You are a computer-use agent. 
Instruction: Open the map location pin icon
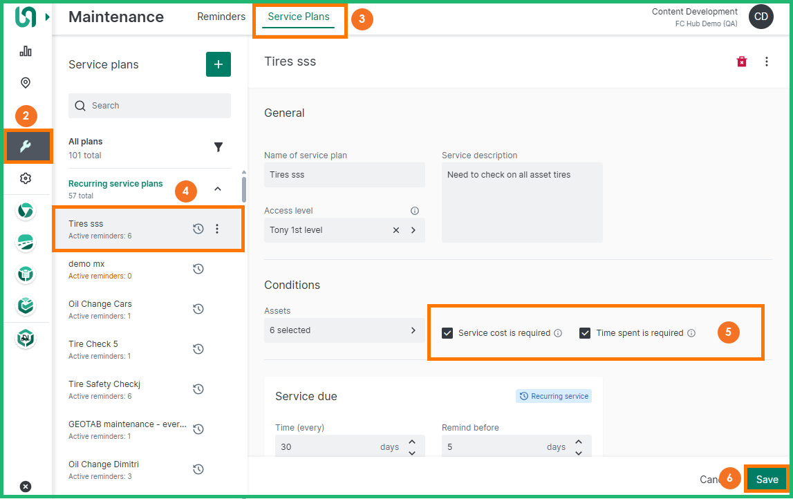[x=26, y=83]
